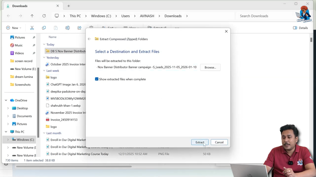Image resolution: width=316 pixels, height=177 pixels.
Task: Select Downloads in the breadcrumb path
Action: [x=173, y=16]
